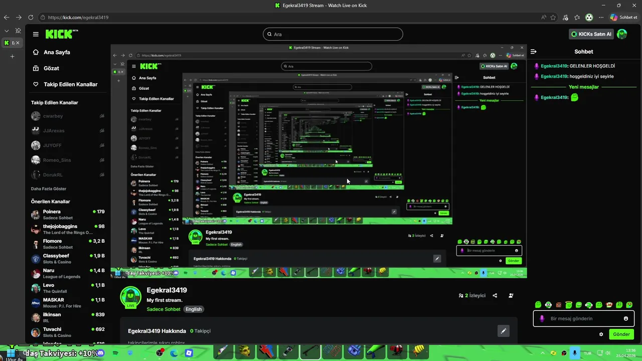The width and height of the screenshot is (642, 361).
Task: Open recommended channel ilkinsan
Action: click(x=68, y=317)
